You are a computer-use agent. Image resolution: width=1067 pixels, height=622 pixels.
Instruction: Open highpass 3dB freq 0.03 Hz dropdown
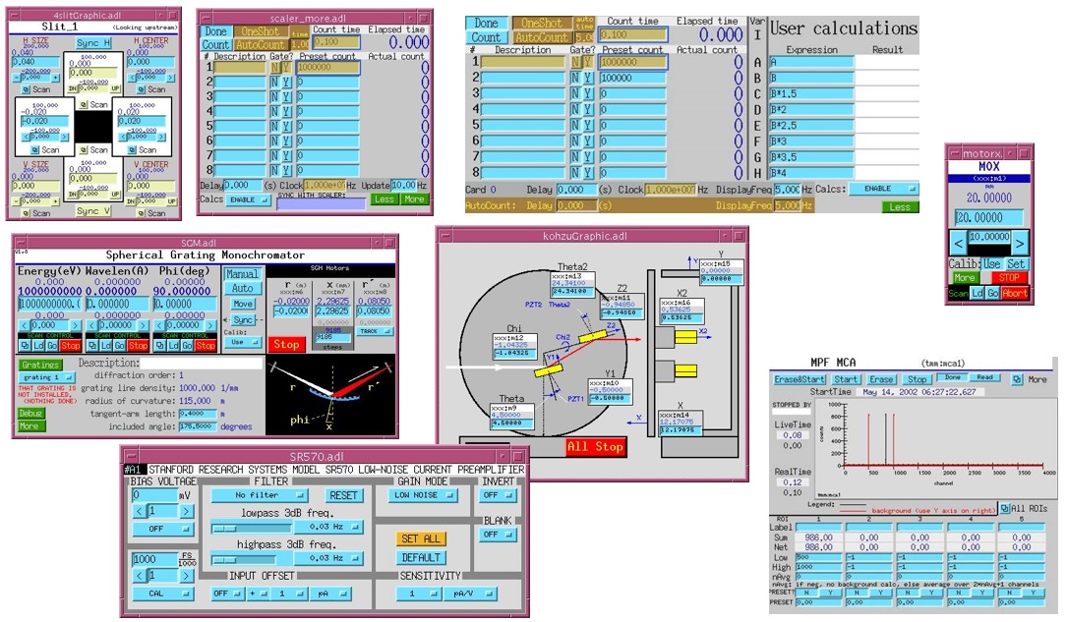point(328,558)
